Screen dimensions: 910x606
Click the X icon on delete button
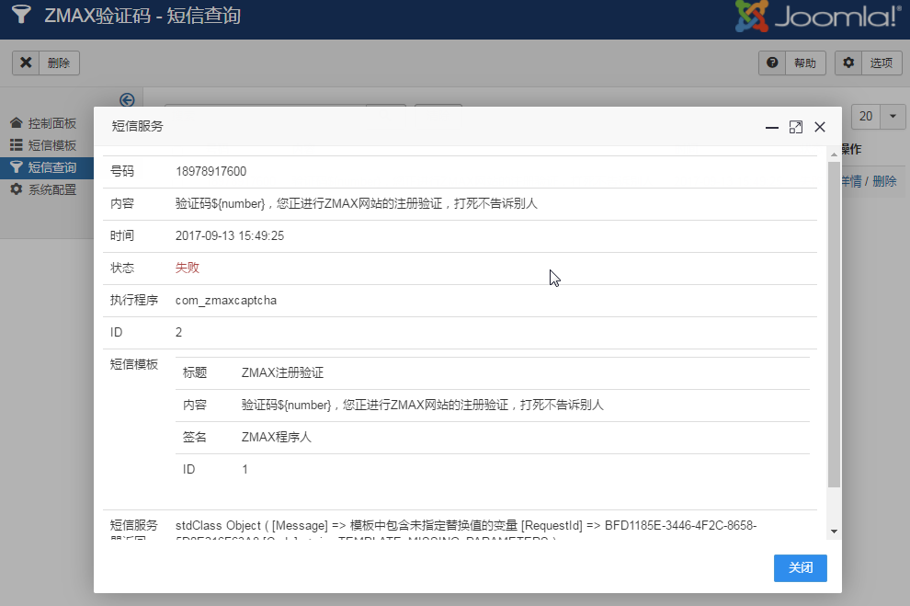click(26, 63)
